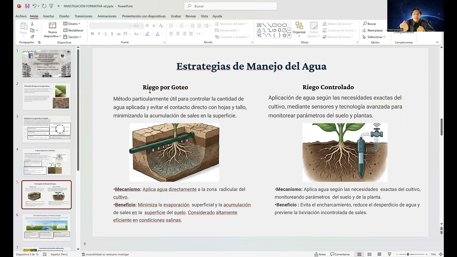Viewport: 457px width, 257px height.
Task: Align text right icon
Action: [185, 34]
